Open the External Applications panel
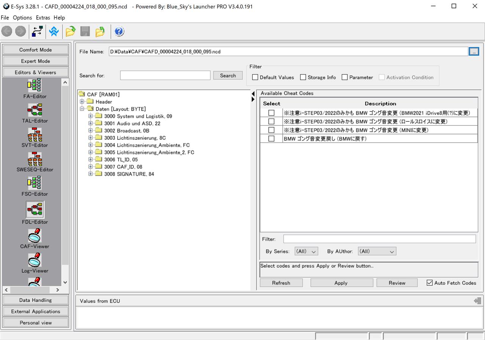Viewport: 485px width, 340px height. (36, 312)
